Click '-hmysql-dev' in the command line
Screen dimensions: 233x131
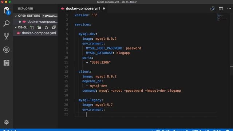[x=155, y=91]
